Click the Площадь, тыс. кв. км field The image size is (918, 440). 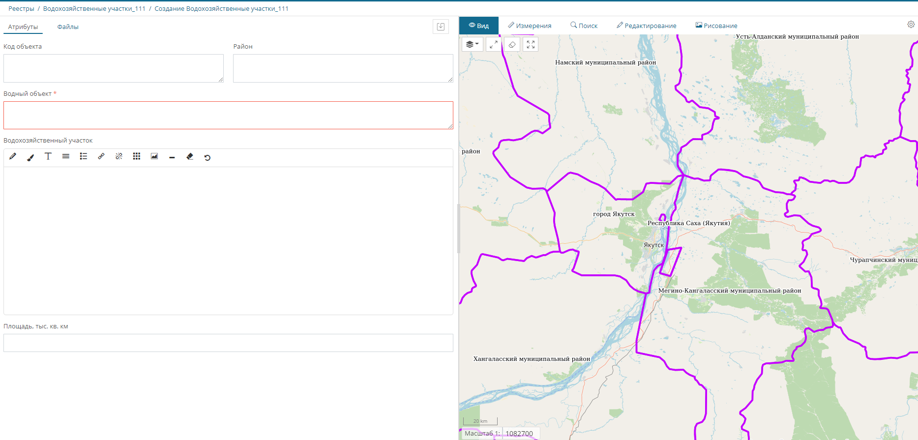pyautogui.click(x=228, y=343)
